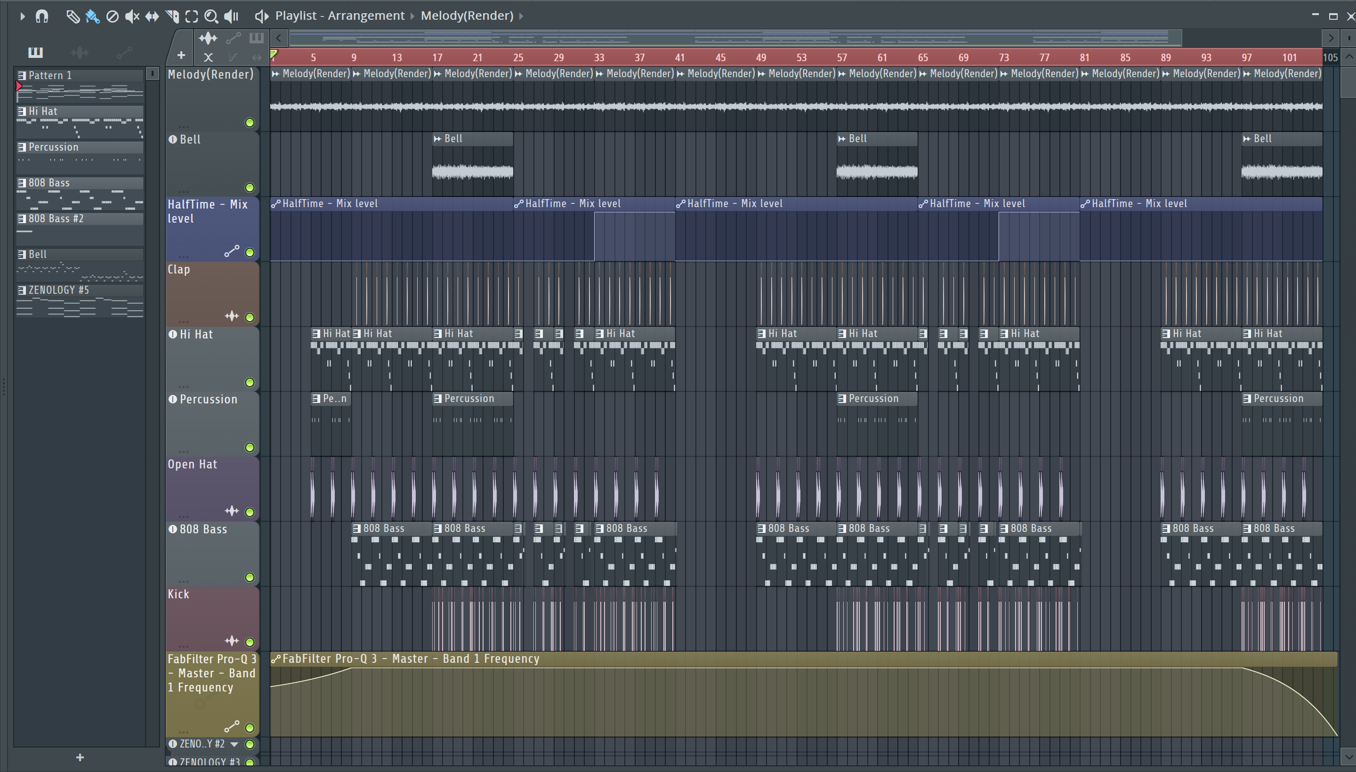1356x772 pixels.
Task: Select the Slice tool
Action: click(172, 16)
